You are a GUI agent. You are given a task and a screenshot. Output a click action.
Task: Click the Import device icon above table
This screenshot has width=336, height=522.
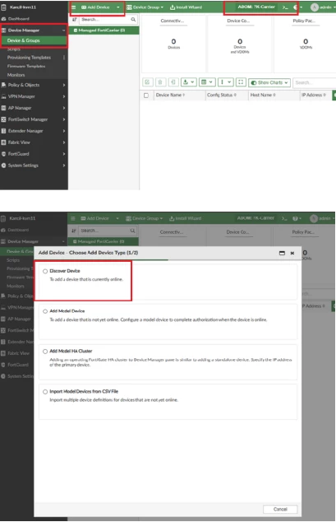coord(173,82)
